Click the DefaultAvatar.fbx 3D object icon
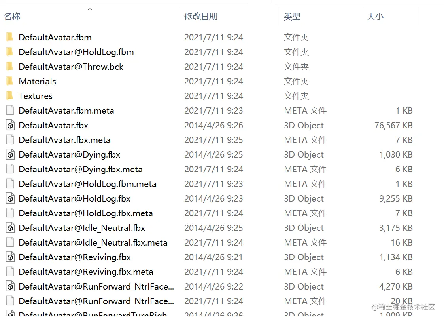This screenshot has height=320, width=444. click(10, 125)
